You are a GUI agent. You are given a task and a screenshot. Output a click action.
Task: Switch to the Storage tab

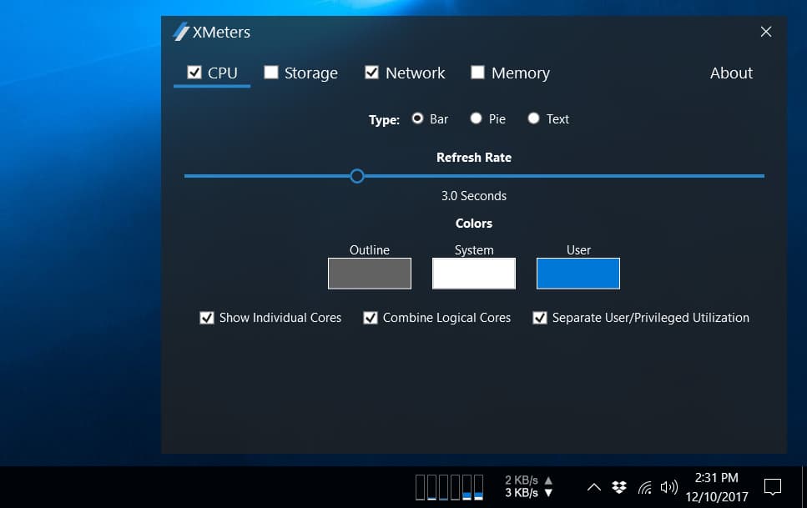[310, 73]
